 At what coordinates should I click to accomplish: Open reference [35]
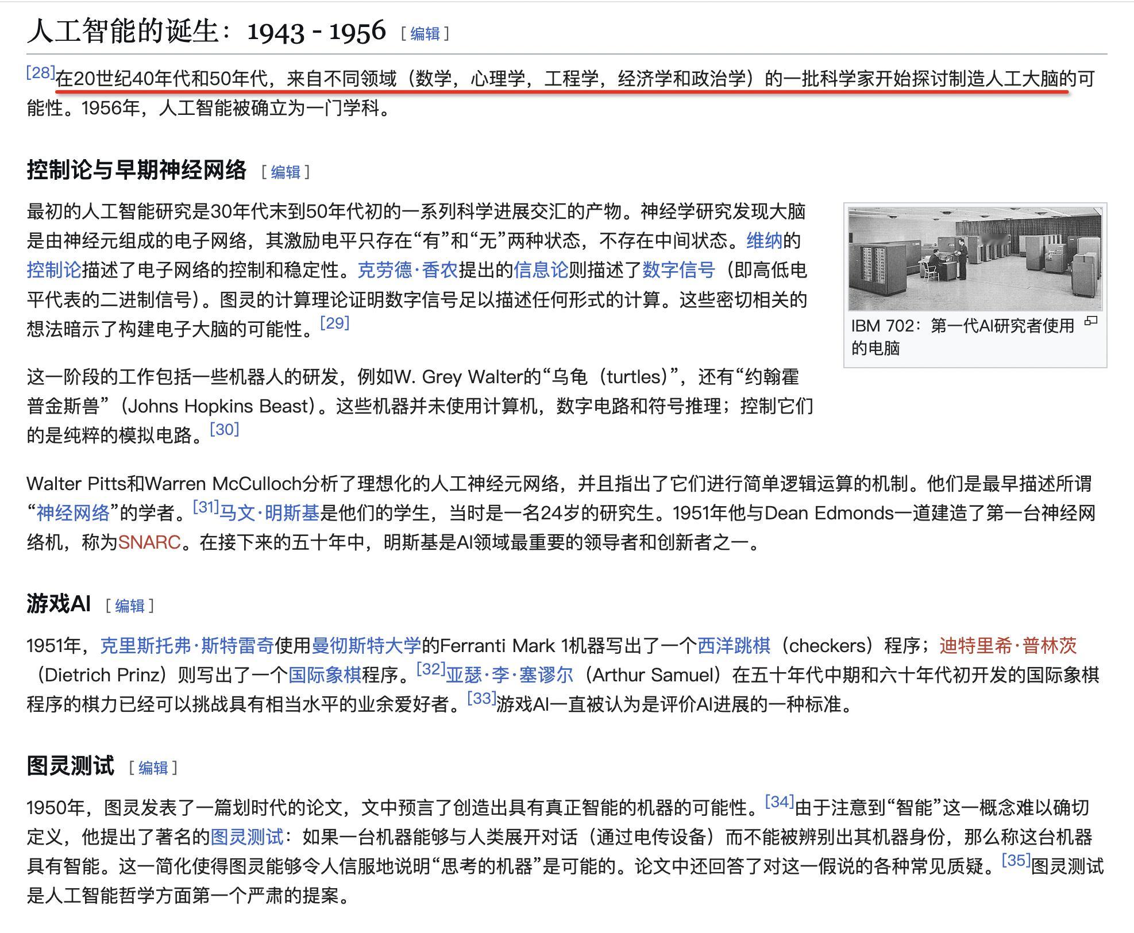[1016, 860]
